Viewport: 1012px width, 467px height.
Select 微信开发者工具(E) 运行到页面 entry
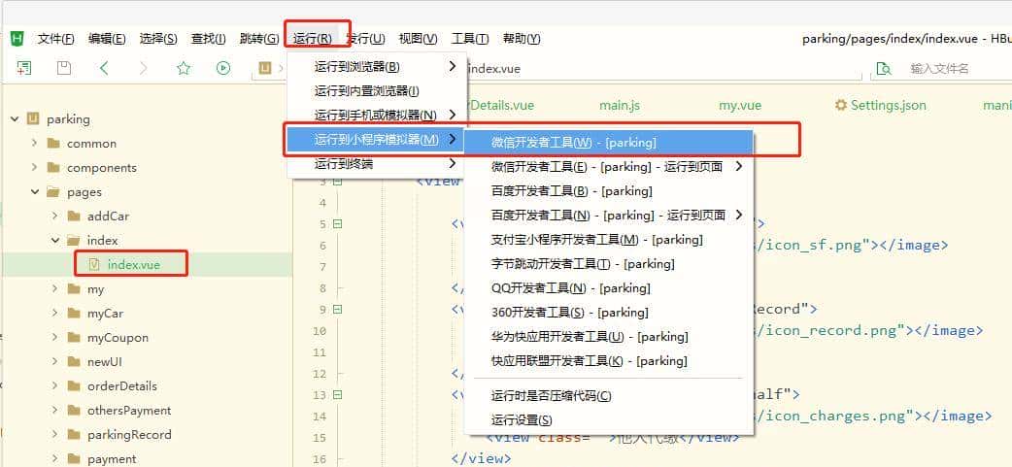[608, 167]
